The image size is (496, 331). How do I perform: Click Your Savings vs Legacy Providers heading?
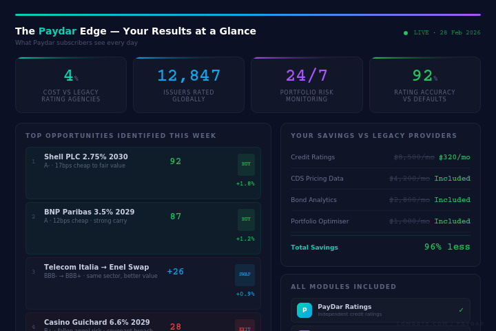click(x=374, y=136)
